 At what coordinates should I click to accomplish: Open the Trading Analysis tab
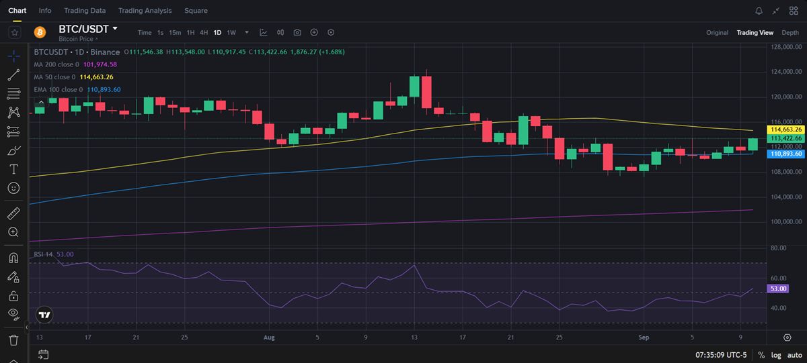click(x=145, y=11)
